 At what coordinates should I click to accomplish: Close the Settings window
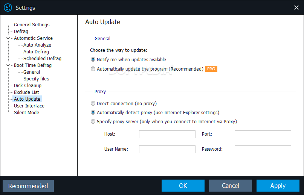click(296, 8)
